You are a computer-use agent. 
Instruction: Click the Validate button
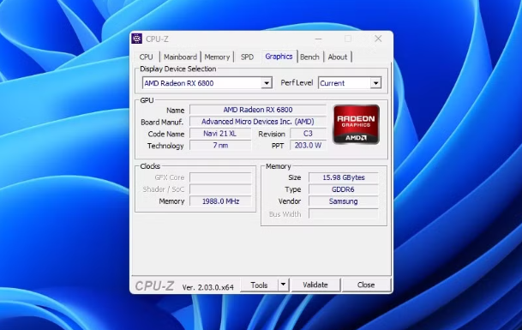(x=315, y=285)
